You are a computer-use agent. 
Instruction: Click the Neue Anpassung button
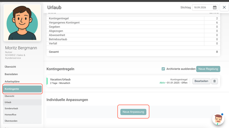point(133,112)
